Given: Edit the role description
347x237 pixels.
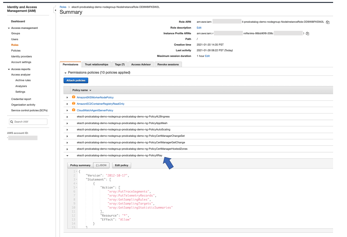Looking at the screenshot, I should [199, 28].
